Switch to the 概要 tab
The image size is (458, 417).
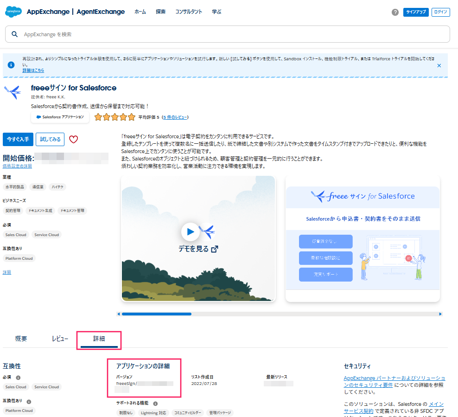(x=21, y=339)
